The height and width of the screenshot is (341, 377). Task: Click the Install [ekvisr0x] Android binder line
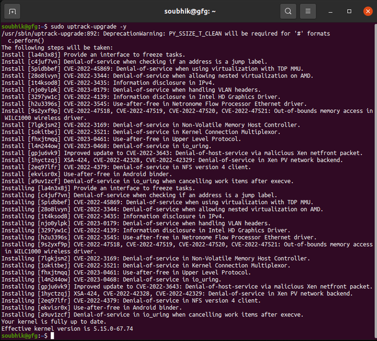coord(87,174)
